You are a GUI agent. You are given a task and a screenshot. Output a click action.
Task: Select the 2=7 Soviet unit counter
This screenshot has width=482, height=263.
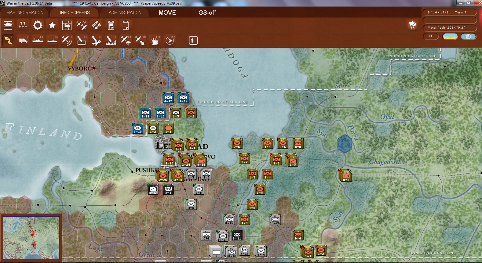pos(245,159)
